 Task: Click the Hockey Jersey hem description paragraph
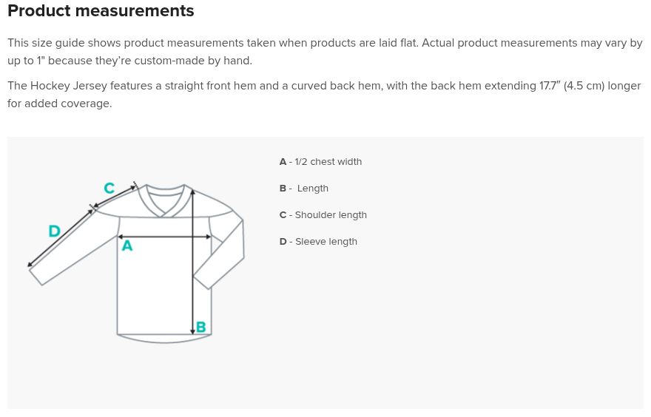point(323,95)
